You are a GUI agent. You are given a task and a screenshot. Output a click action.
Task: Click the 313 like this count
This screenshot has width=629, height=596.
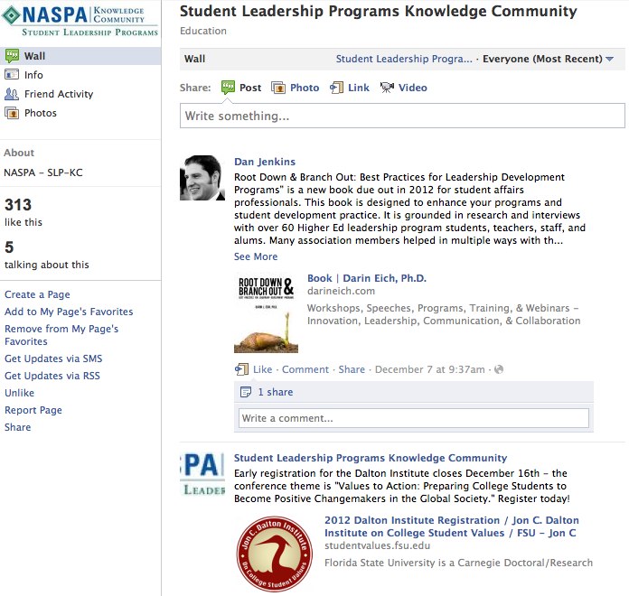point(23,212)
